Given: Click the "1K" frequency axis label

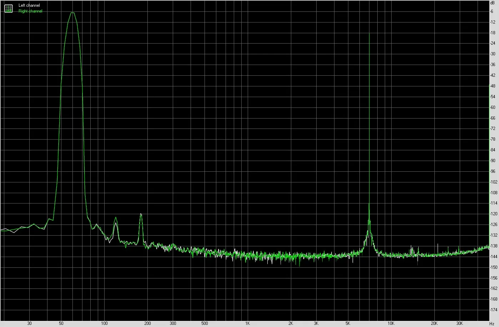Looking at the screenshot, I should (247, 323).
